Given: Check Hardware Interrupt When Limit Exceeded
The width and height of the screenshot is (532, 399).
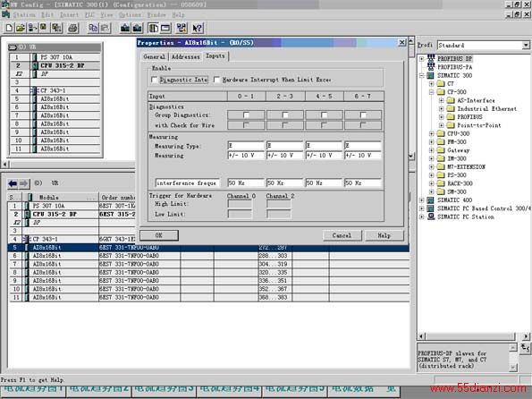Looking at the screenshot, I should tap(216, 80).
